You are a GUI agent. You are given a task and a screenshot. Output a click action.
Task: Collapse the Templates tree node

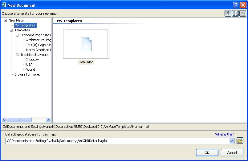[x=11, y=30]
